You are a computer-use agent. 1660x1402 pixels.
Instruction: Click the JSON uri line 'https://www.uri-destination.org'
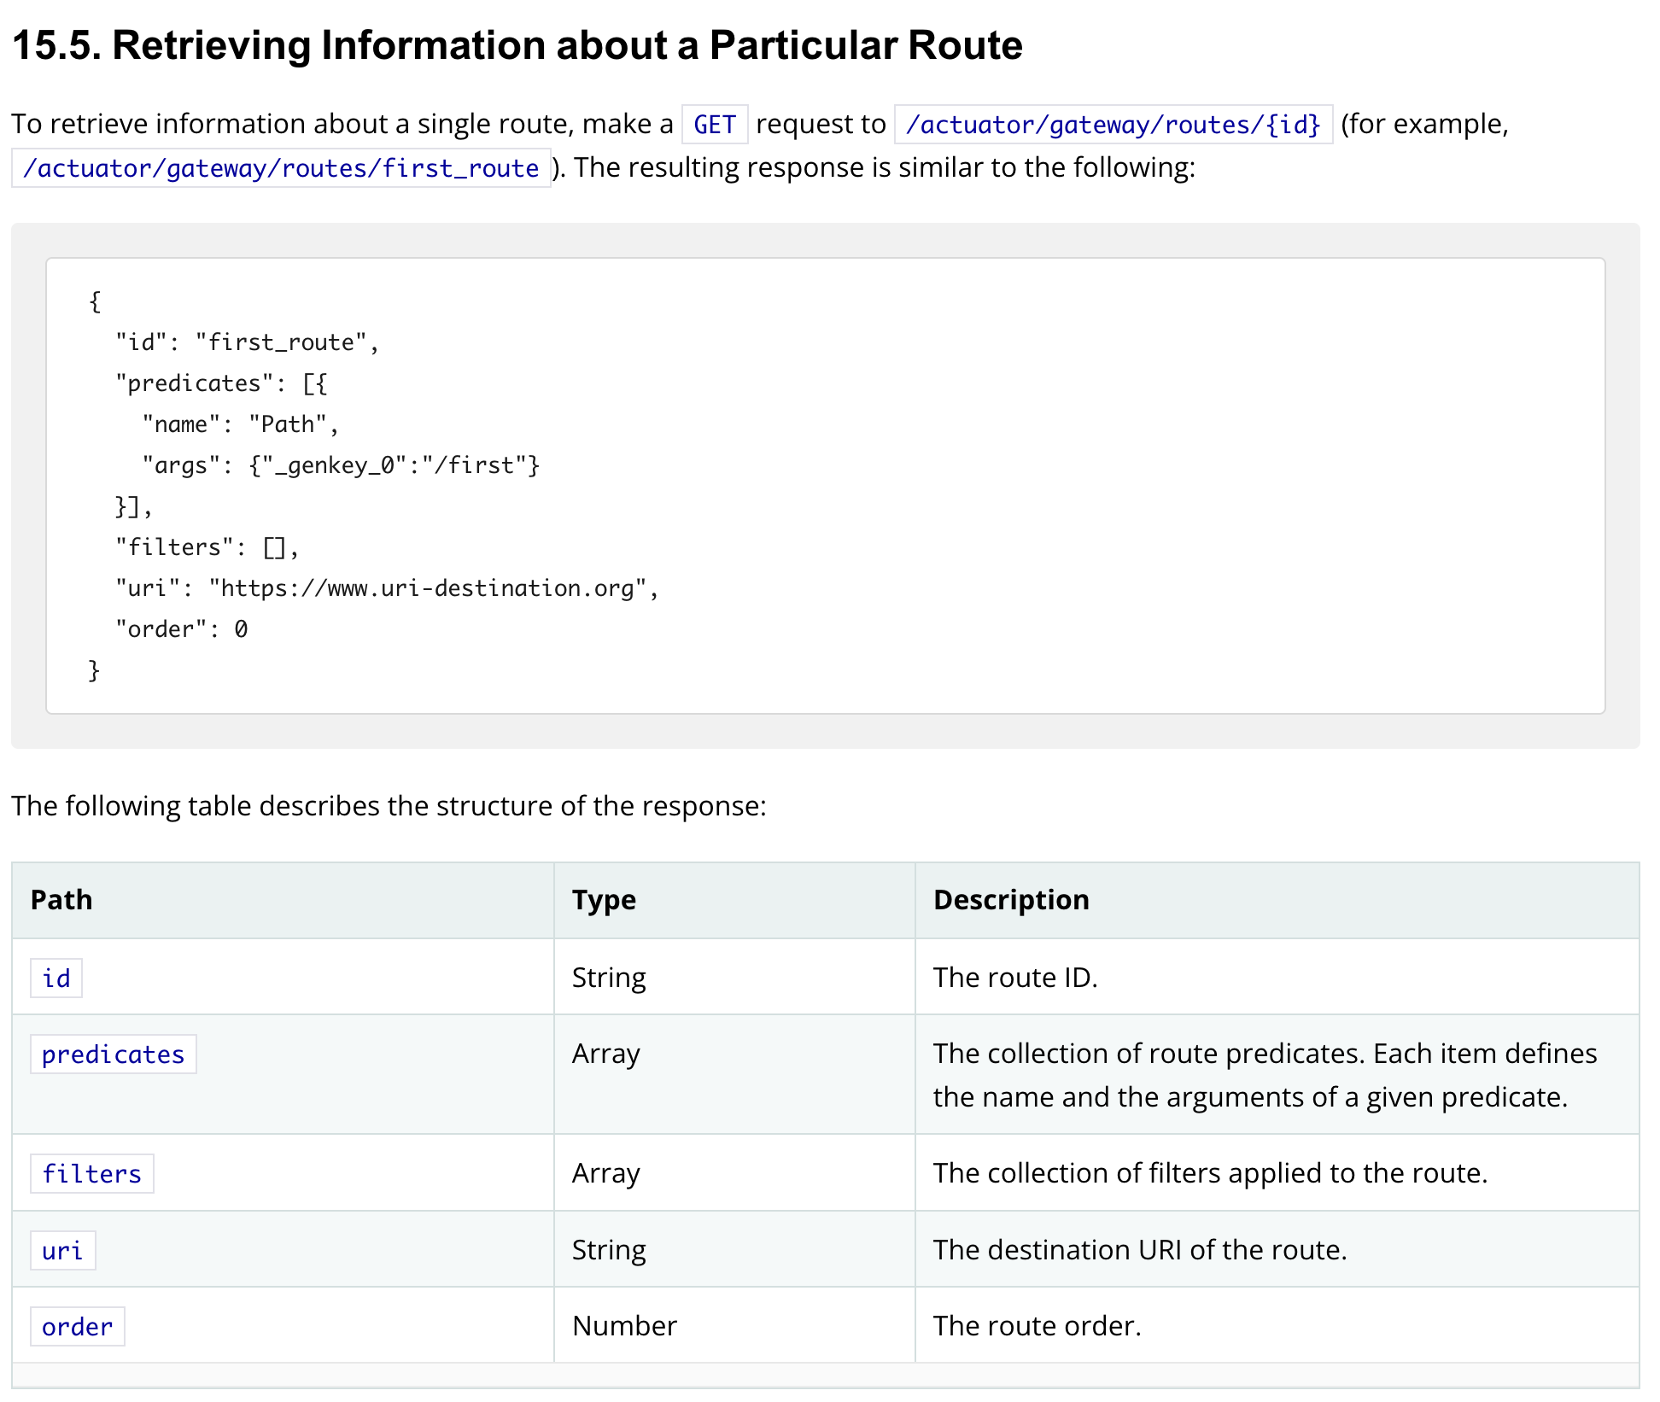coord(387,588)
